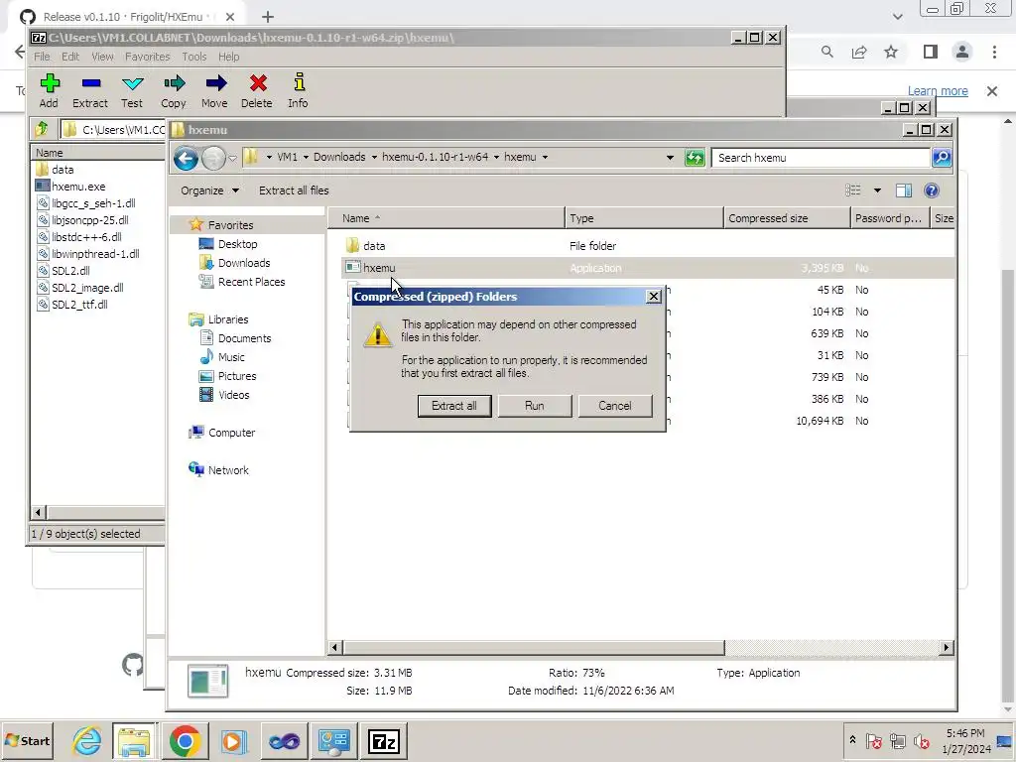Click the Search hxemu input field
The width and height of the screenshot is (1016, 762).
[821, 158]
